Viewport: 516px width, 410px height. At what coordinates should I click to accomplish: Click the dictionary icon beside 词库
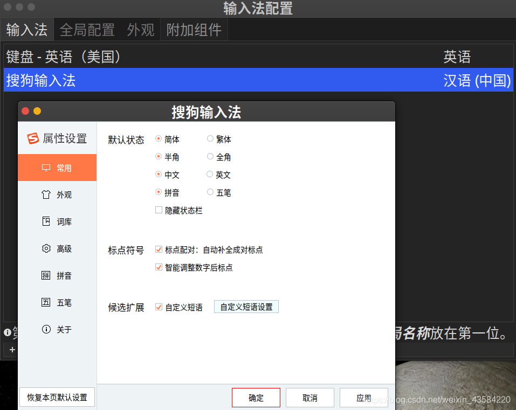(x=46, y=221)
